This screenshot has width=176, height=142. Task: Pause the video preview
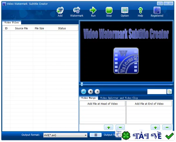[90, 92]
